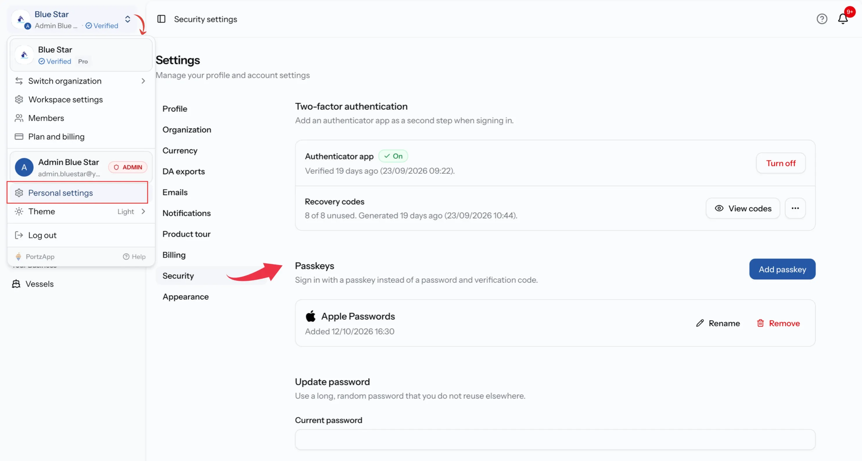Turn off the authenticator app

[781, 163]
